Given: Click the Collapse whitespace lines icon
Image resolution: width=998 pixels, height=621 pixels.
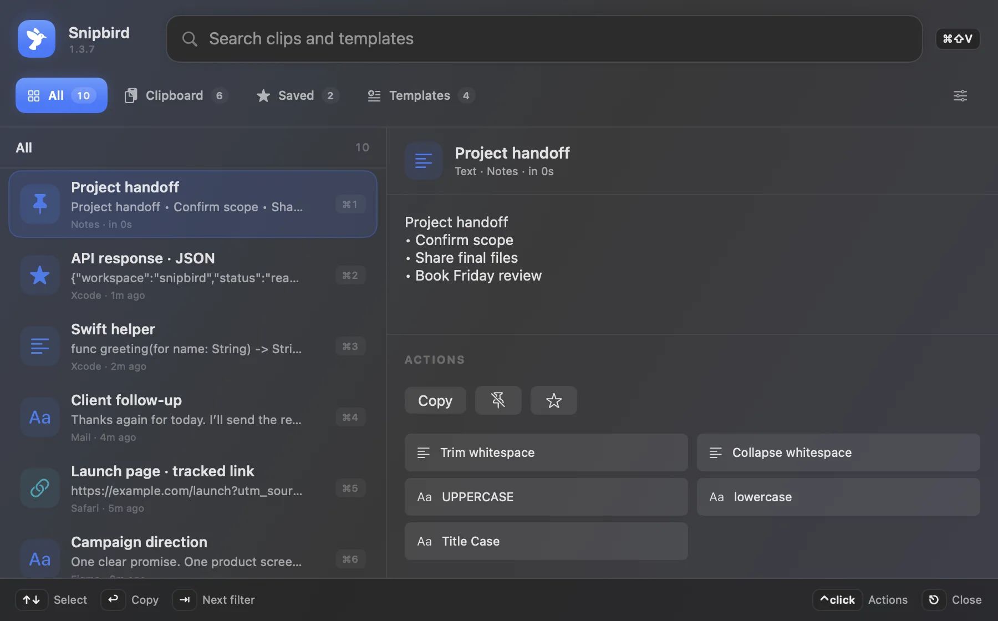Looking at the screenshot, I should tap(716, 453).
